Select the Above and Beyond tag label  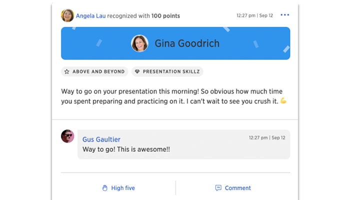coord(98,71)
